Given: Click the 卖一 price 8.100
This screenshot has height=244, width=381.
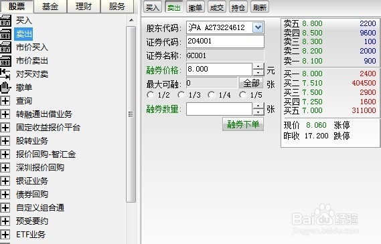Looking at the screenshot, I should [312, 61].
